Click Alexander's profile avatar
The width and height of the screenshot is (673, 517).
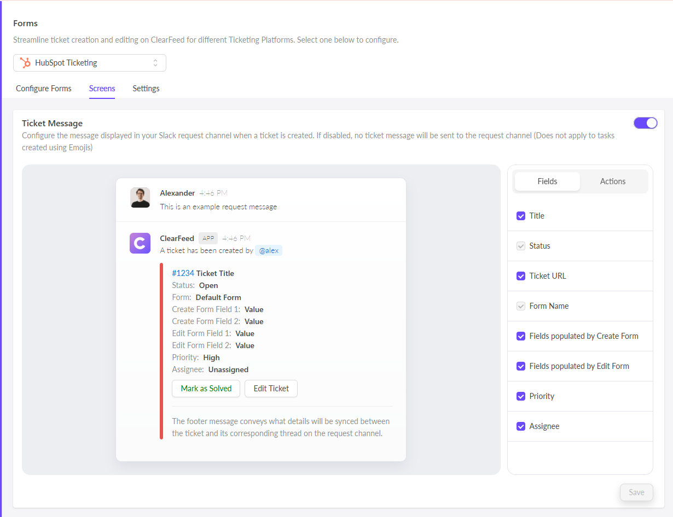tap(140, 197)
